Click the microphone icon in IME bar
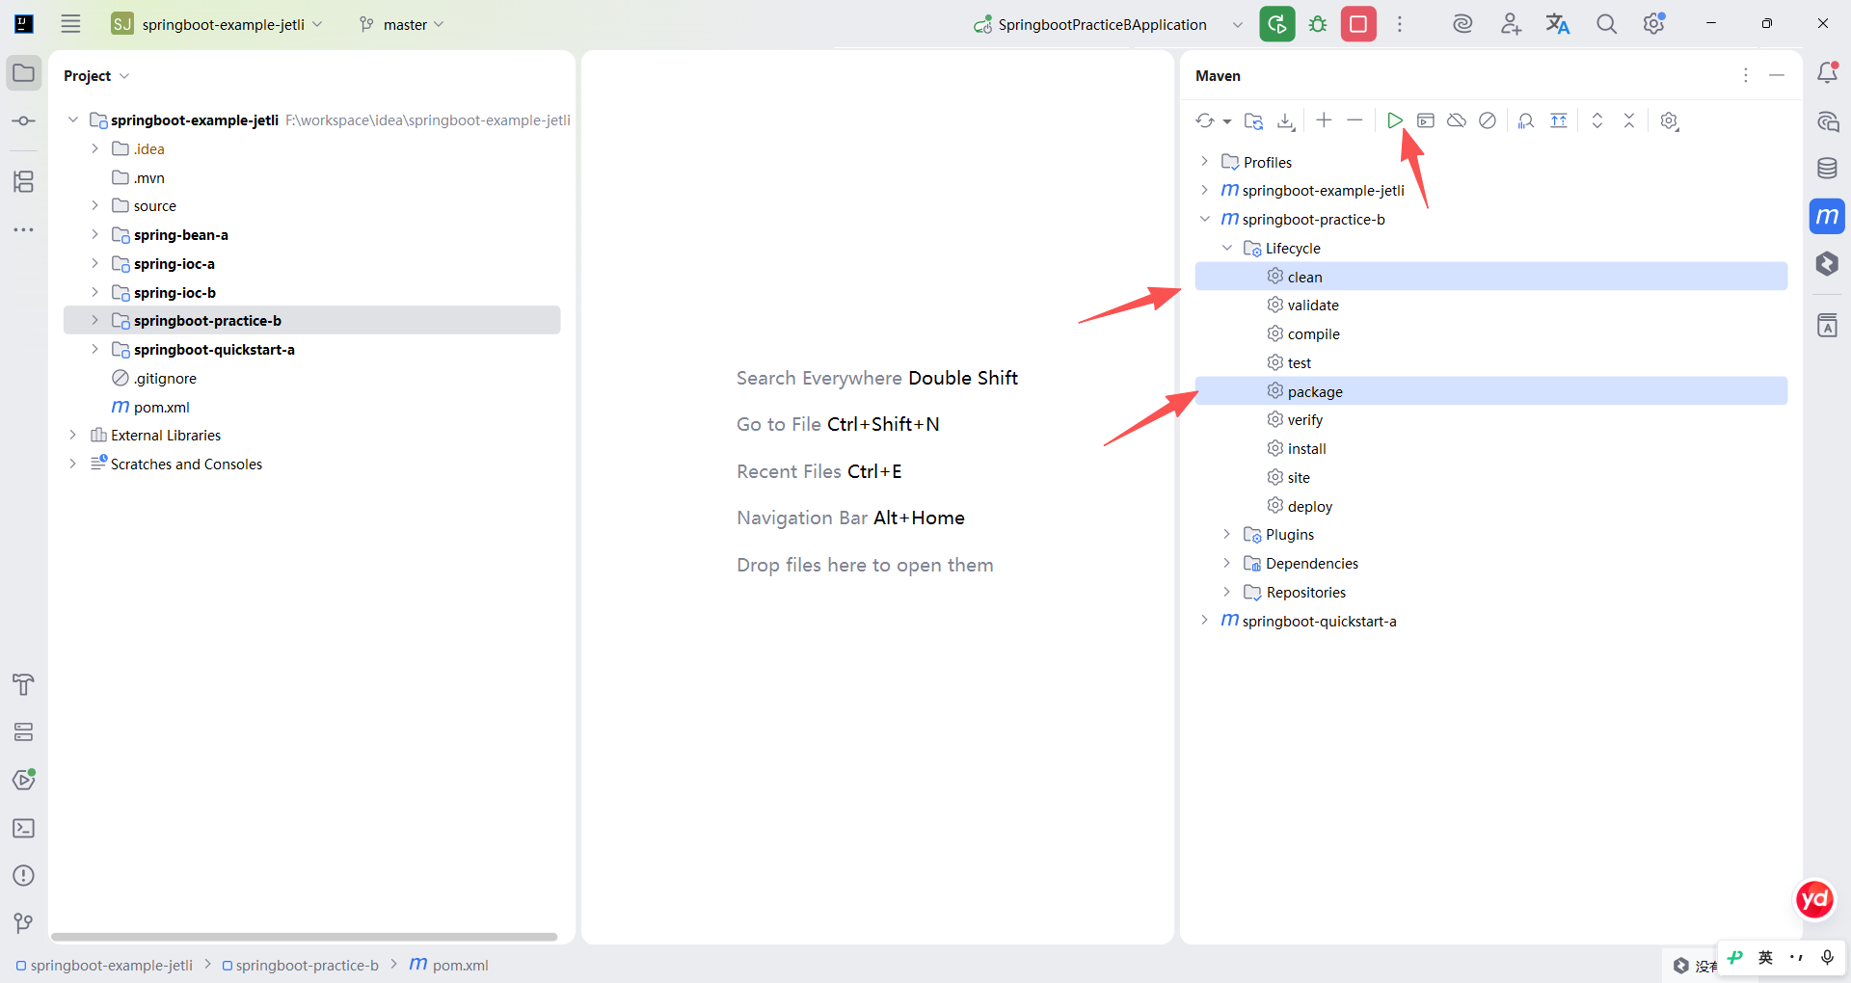This screenshot has width=1851, height=983. pos(1827,957)
